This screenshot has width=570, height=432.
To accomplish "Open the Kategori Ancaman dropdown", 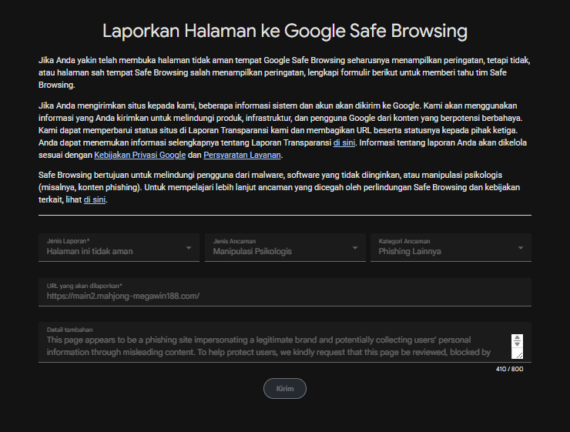I will [x=451, y=247].
